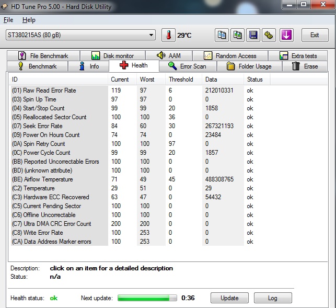Click the Current column header

coord(122,79)
